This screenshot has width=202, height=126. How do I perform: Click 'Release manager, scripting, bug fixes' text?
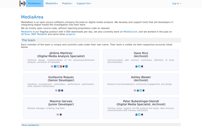(46, 108)
